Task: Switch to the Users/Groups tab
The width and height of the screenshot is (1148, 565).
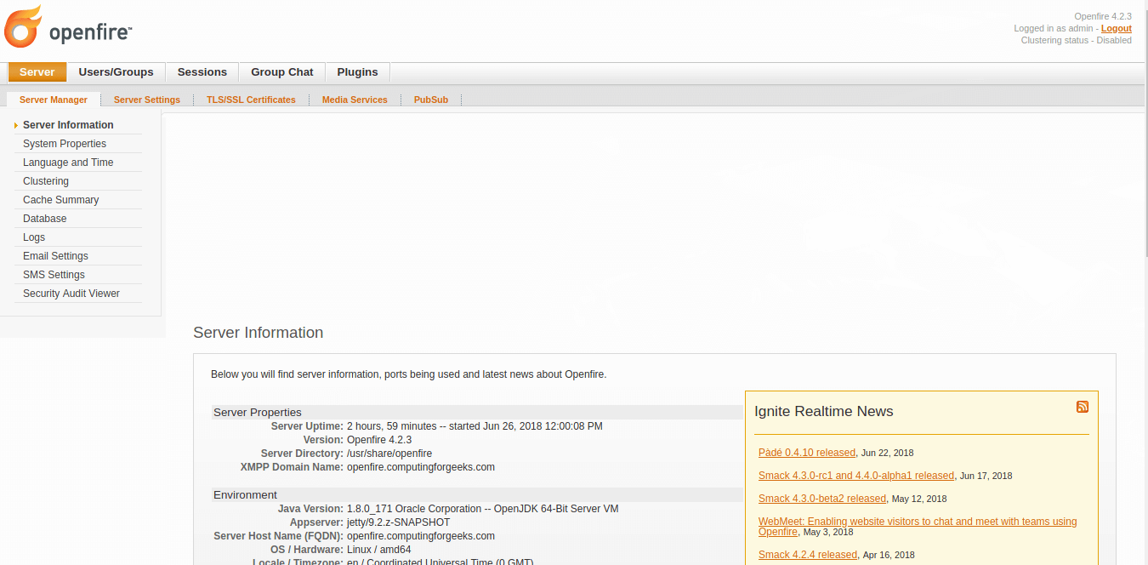Action: 117,71
